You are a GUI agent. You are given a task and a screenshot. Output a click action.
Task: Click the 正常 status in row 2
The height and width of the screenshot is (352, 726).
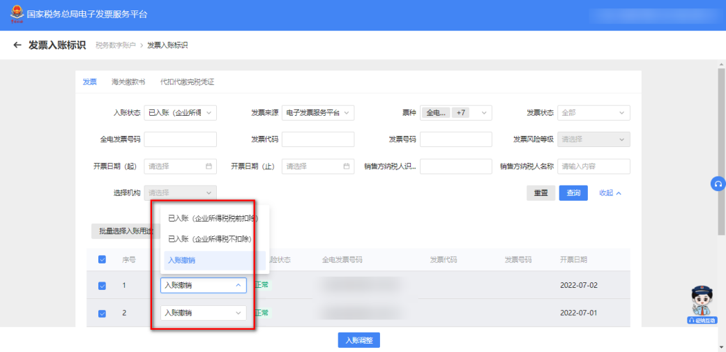coord(262,313)
